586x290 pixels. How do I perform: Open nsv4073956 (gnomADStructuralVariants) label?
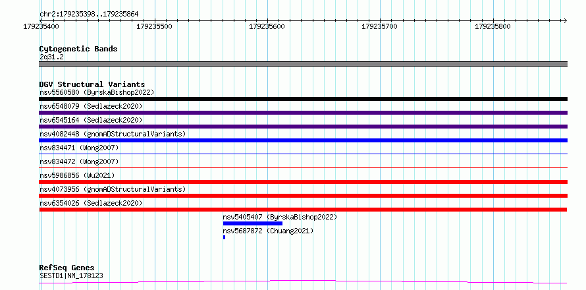pyautogui.click(x=113, y=189)
